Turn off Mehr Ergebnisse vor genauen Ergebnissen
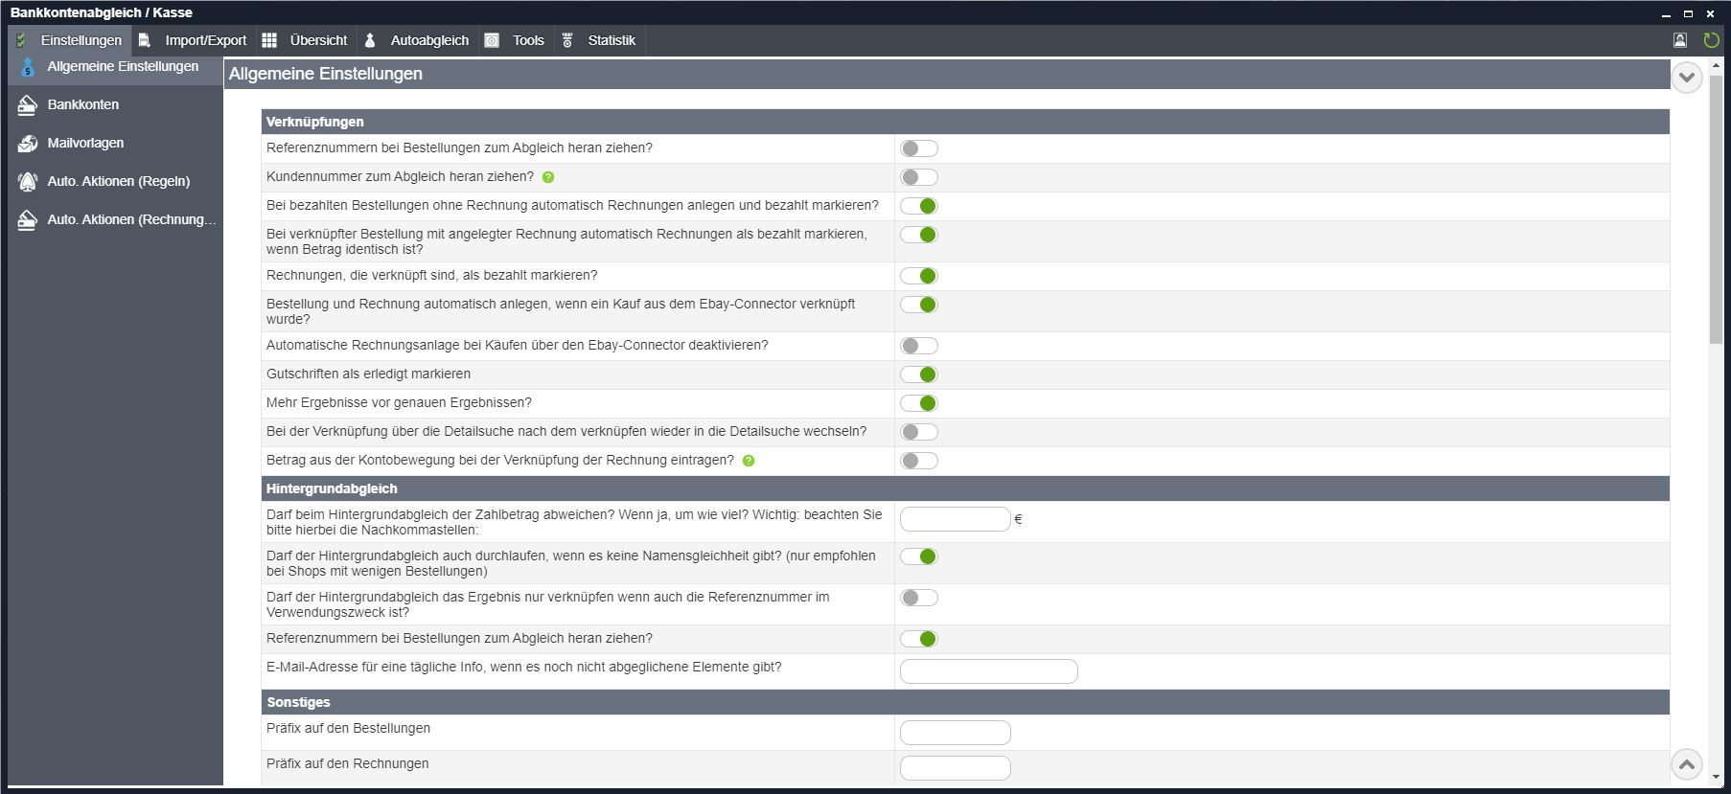1731x794 pixels. [x=918, y=403]
